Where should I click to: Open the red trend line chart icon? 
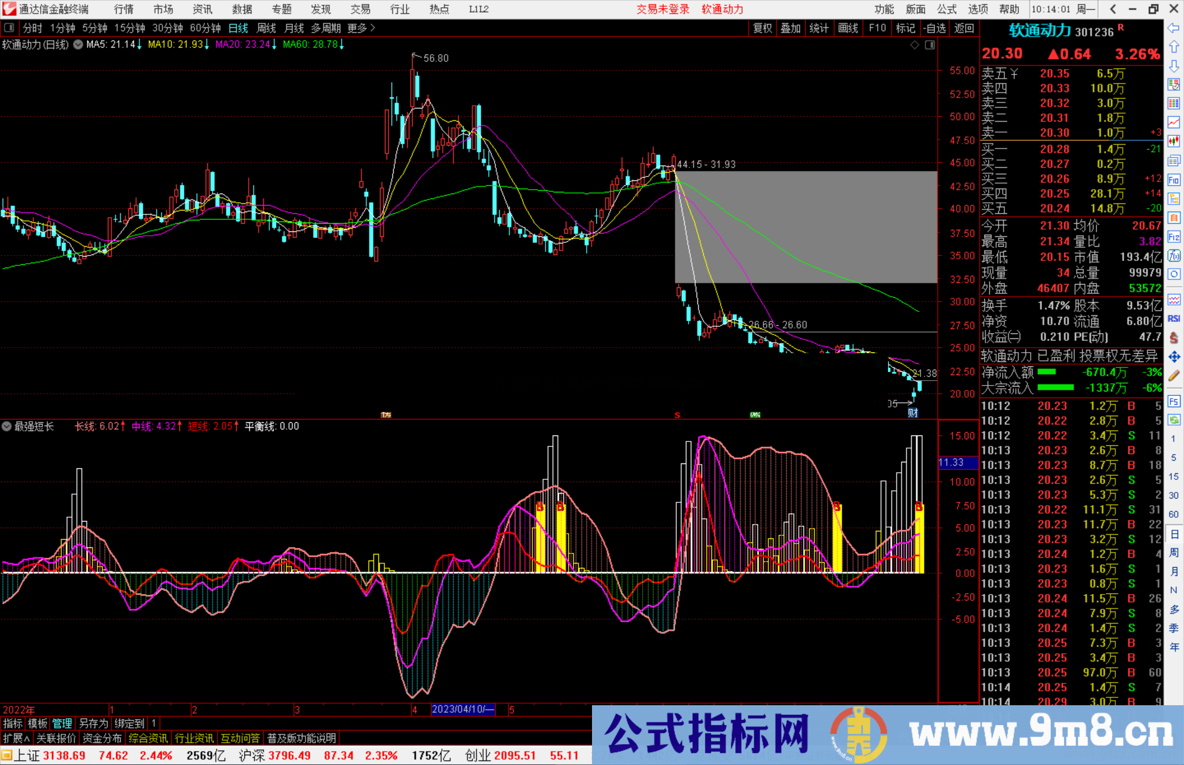click(x=1174, y=122)
